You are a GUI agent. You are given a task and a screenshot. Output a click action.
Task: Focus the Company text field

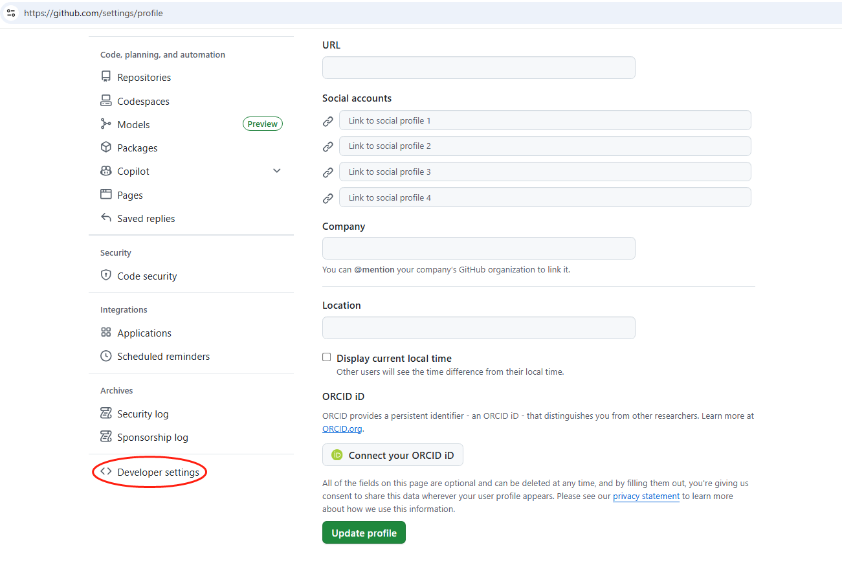point(478,249)
